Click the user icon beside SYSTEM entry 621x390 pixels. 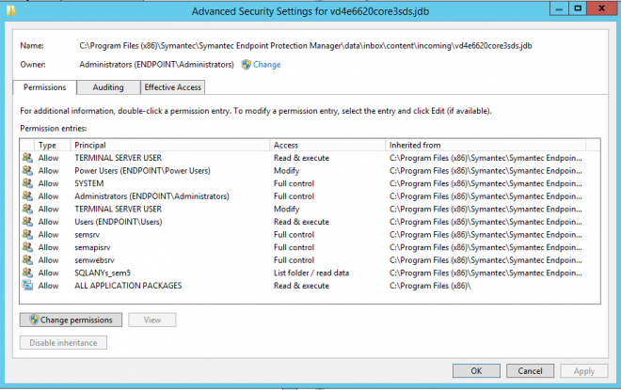tap(26, 183)
